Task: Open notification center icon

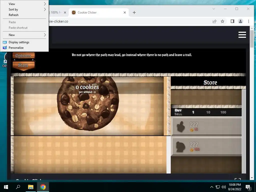Action: click(x=248, y=187)
